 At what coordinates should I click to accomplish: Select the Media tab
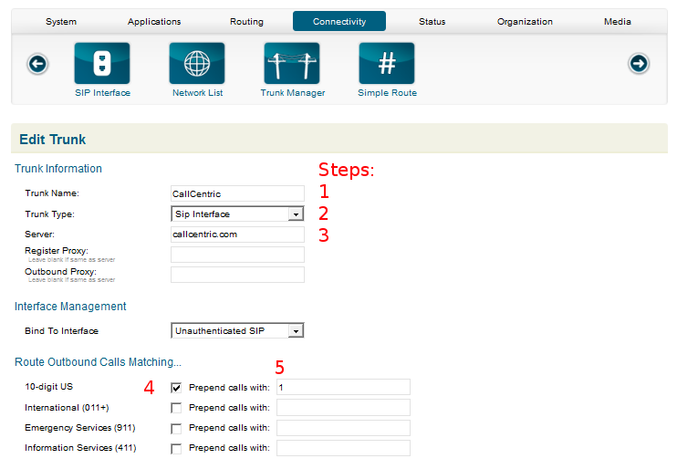[618, 21]
